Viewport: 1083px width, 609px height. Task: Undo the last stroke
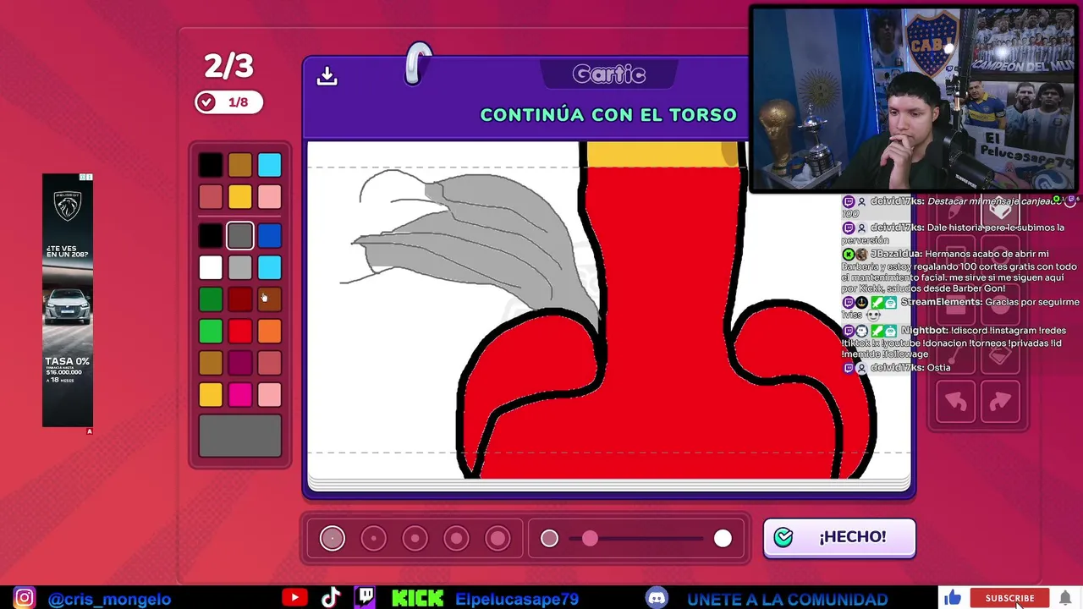[x=956, y=403]
